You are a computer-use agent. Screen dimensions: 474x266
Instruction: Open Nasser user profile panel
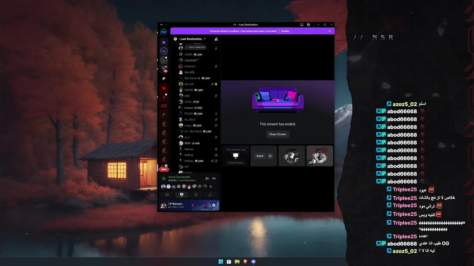click(174, 205)
